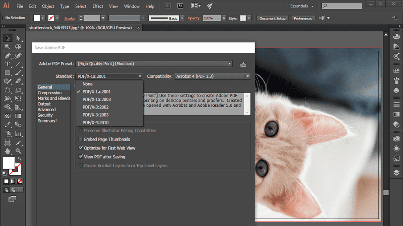Screen dimensions: 403x226
Task: Click the save preset icon
Action: pyautogui.click(x=243, y=64)
